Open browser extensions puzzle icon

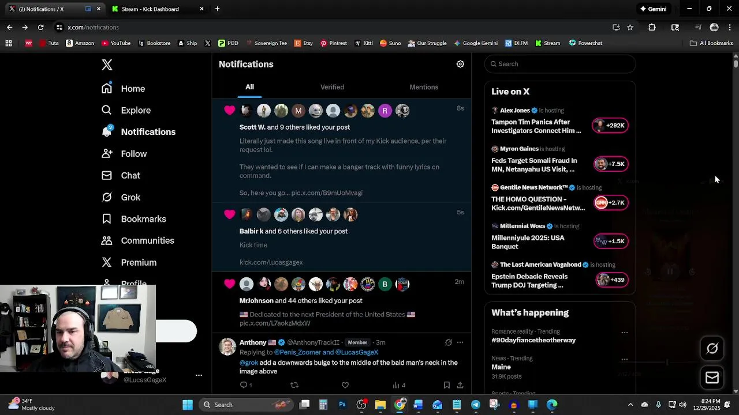tap(652, 27)
